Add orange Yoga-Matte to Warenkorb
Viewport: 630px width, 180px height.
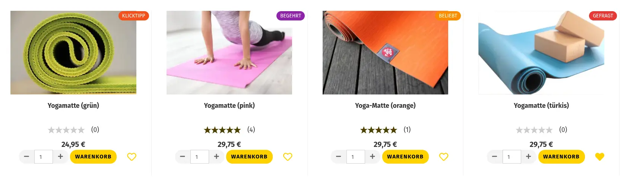click(x=405, y=157)
